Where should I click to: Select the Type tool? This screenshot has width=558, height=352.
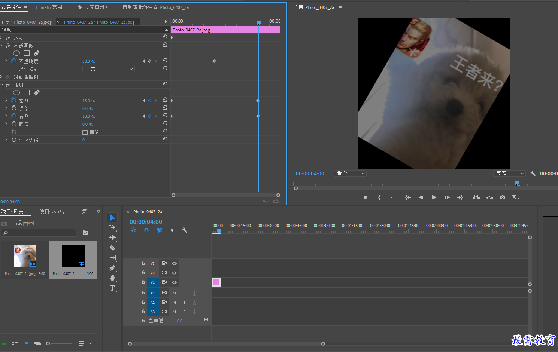point(112,288)
